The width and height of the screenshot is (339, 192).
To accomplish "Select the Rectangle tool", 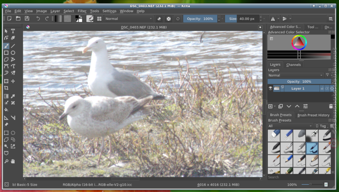I will pos(6,53).
